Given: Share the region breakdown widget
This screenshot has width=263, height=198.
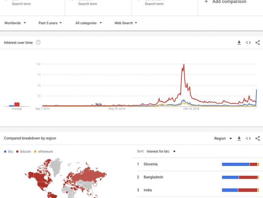Looking at the screenshot, I should [258, 138].
